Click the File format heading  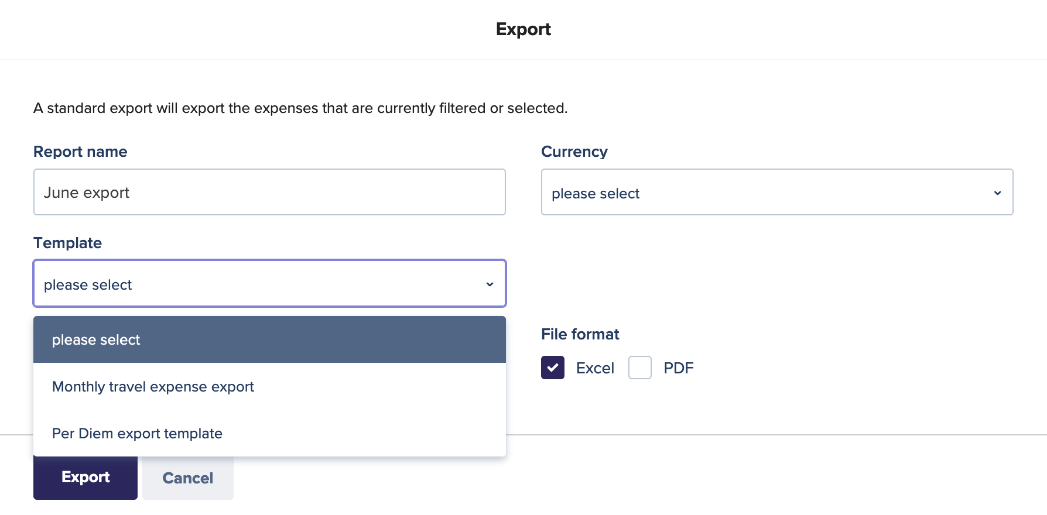580,334
